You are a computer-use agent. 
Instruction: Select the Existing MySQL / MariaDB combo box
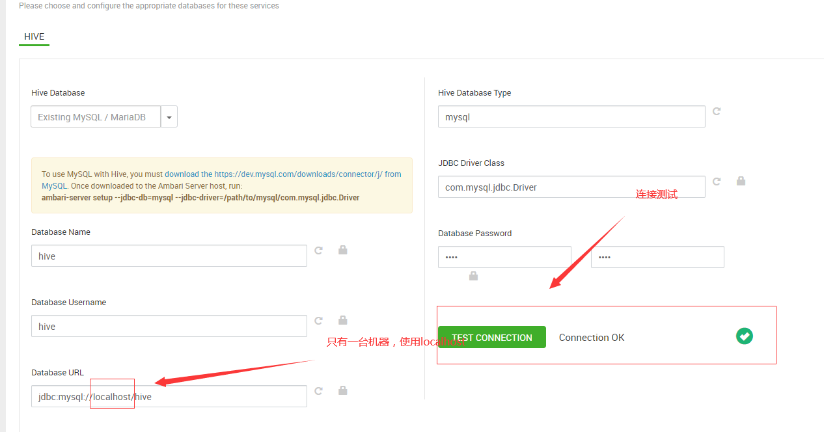[96, 117]
